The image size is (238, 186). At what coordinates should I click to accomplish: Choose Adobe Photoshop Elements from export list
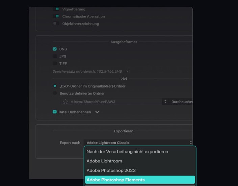[x=140, y=180]
